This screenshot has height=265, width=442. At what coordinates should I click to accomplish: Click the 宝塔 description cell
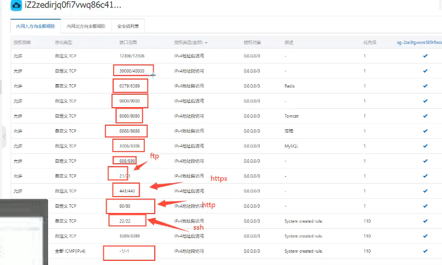pyautogui.click(x=289, y=131)
